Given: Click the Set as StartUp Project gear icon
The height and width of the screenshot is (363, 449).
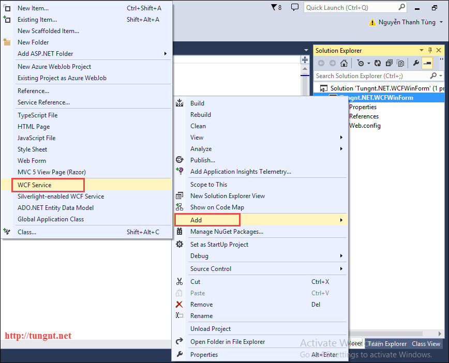Looking at the screenshot, I should (x=179, y=244).
